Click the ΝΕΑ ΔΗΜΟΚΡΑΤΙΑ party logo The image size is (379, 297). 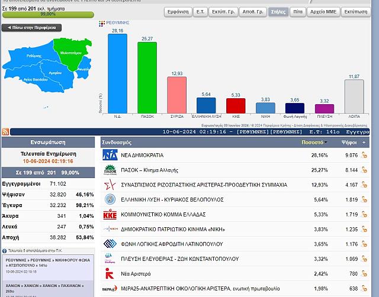pos(110,155)
